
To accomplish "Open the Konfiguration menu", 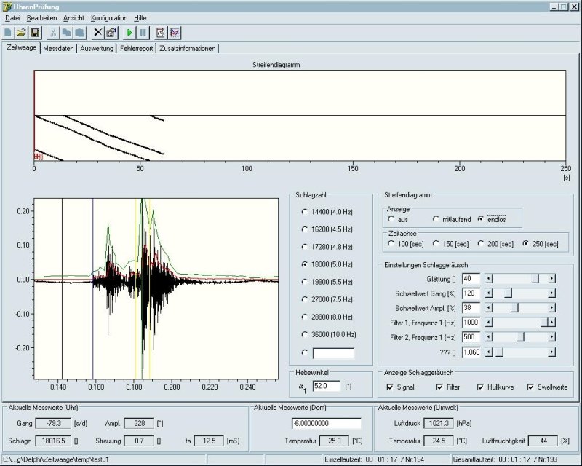I will (109, 17).
